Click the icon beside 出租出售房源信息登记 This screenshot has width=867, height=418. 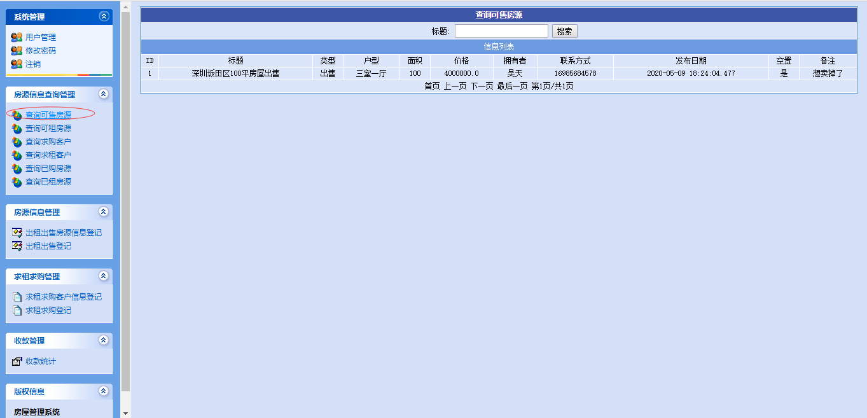coord(17,233)
